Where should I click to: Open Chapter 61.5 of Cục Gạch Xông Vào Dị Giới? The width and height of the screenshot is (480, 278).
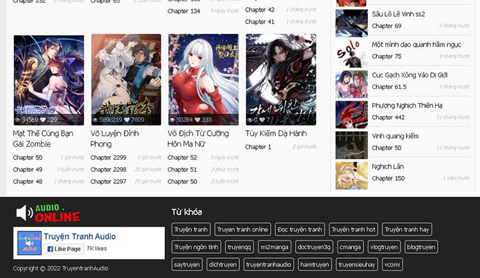(x=388, y=87)
